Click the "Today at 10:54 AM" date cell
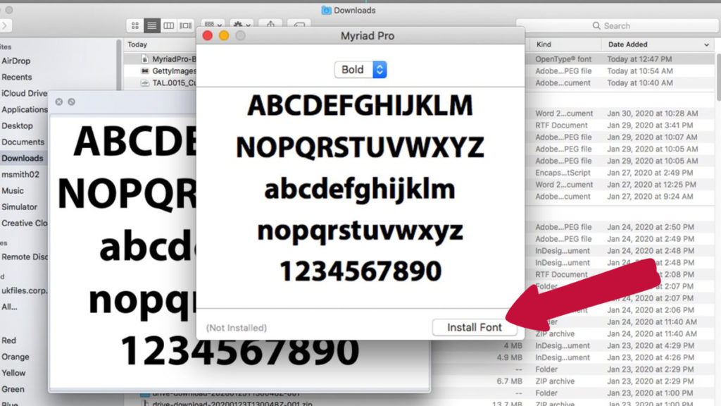 639,71
